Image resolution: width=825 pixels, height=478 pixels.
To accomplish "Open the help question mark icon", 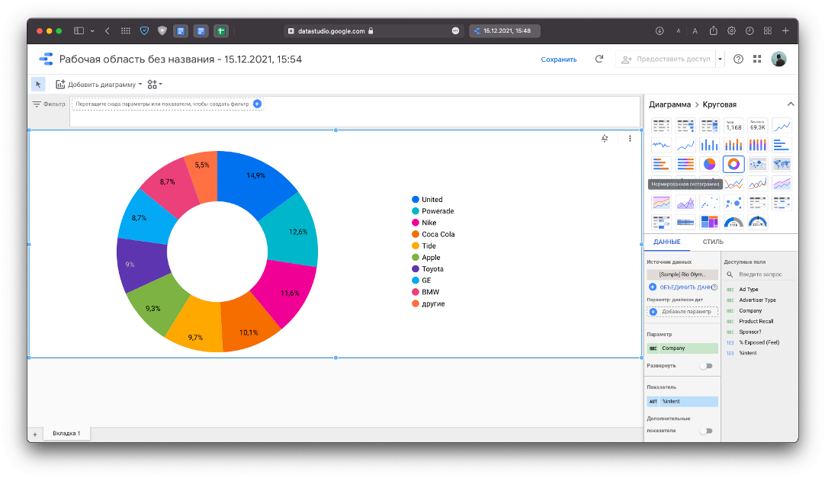I will point(738,59).
